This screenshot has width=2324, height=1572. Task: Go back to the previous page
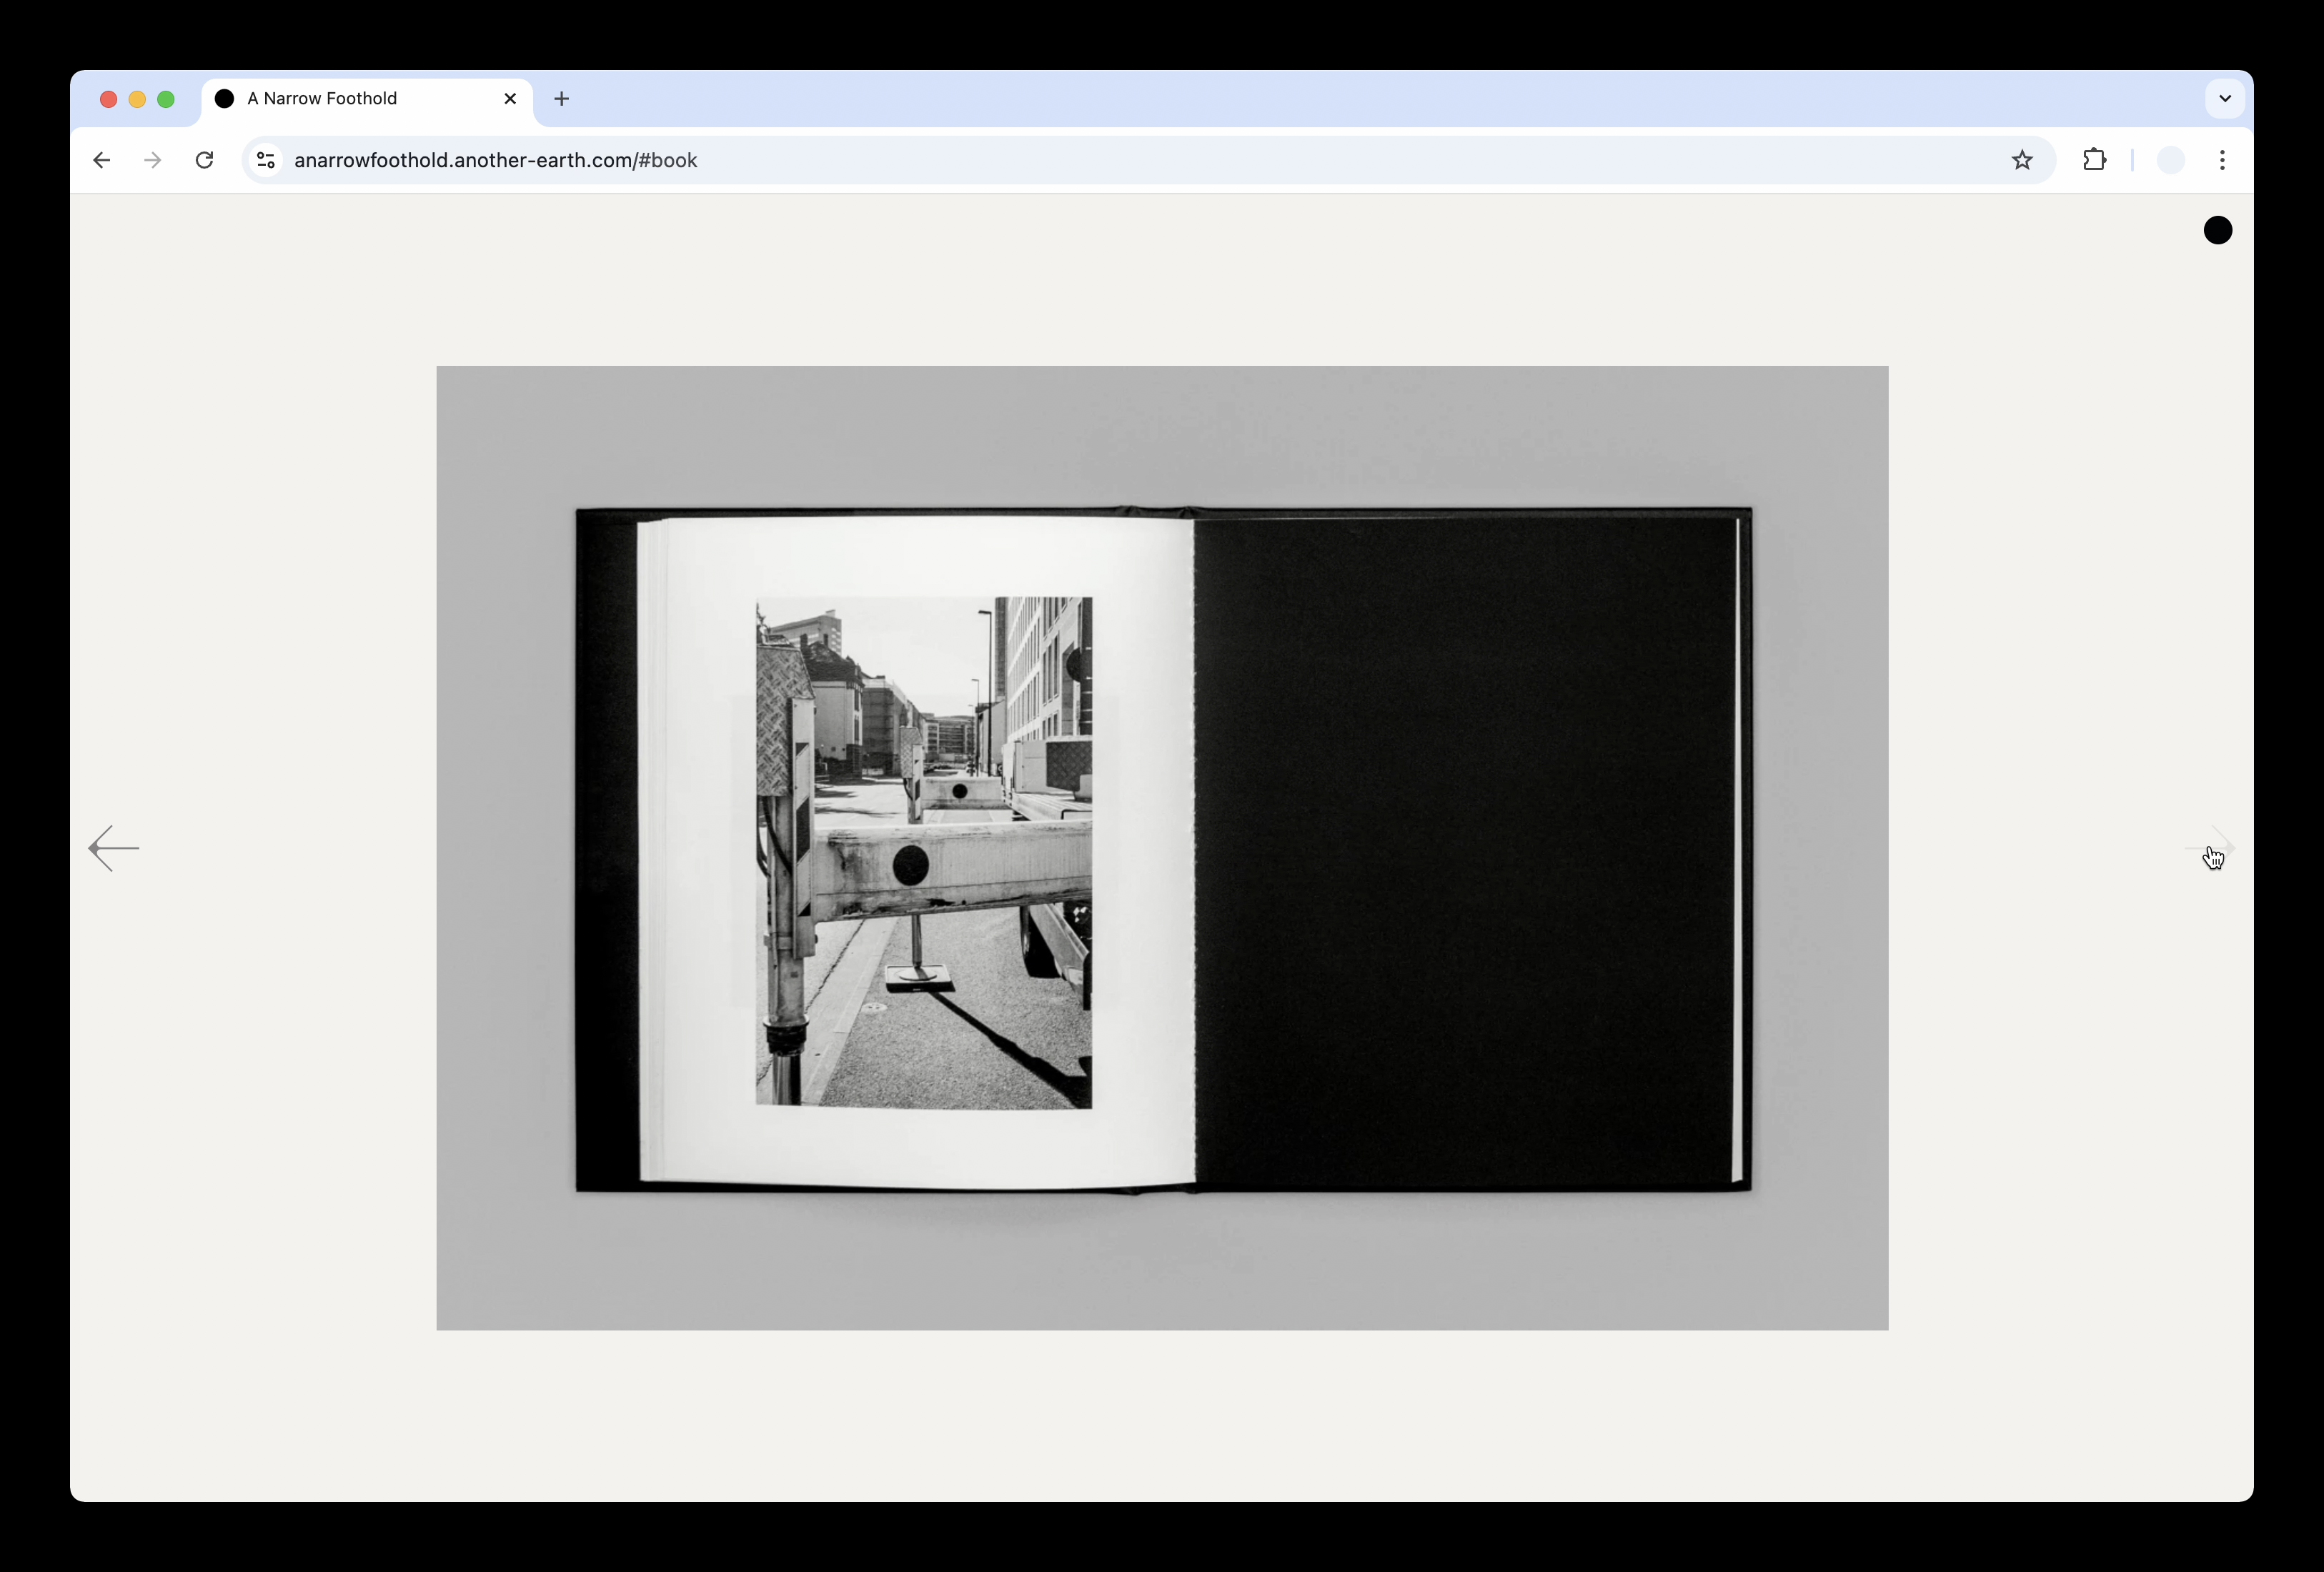101,160
